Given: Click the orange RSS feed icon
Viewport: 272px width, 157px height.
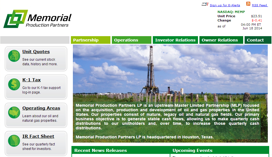Looking at the screenshot, I should (x=248, y=4).
